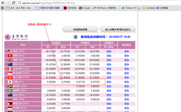Open THB historical rate 查詢 link
The width and height of the screenshot is (181, 112).
pos(126,100)
